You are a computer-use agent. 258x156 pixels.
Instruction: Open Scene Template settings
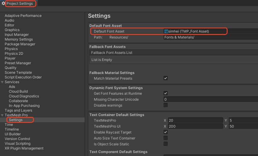18,73
